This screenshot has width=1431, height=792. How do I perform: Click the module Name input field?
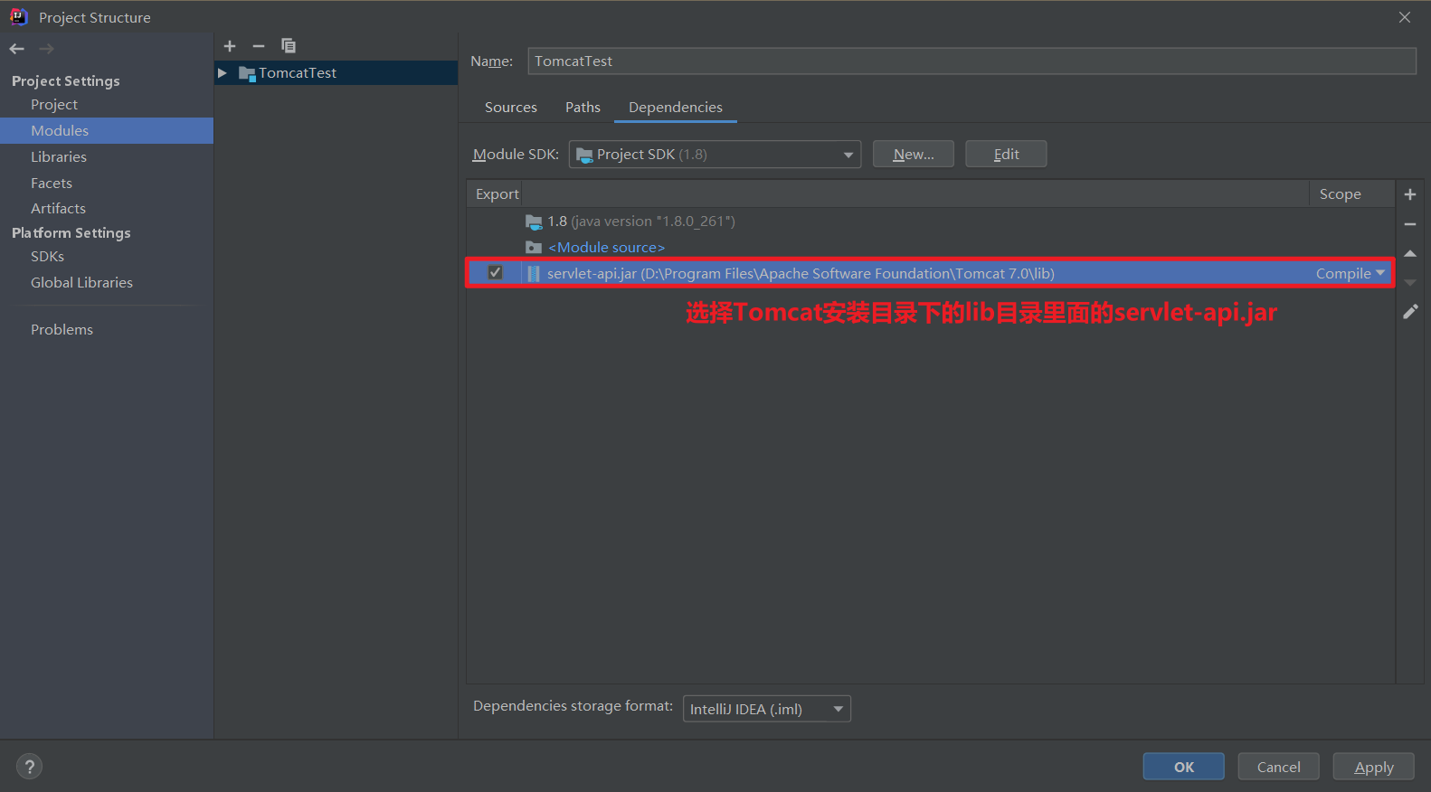(x=972, y=61)
